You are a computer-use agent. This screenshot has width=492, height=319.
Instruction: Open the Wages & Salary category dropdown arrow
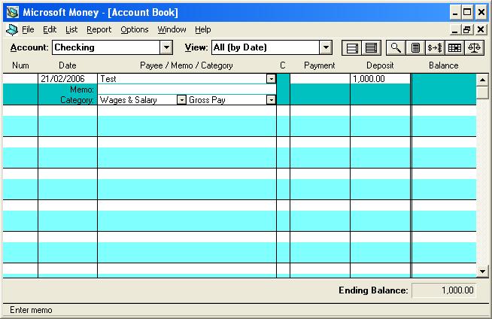pyautogui.click(x=181, y=100)
